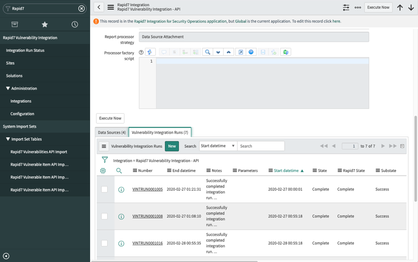Open more options ellipsis in header
This screenshot has height=262, width=418.
coord(358,7)
